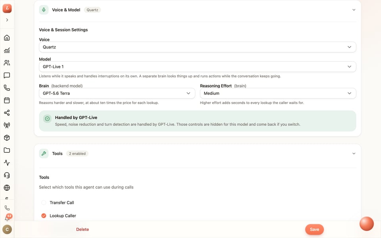
Task: Click the wrench icon beside Tools header
Action: pos(44,154)
